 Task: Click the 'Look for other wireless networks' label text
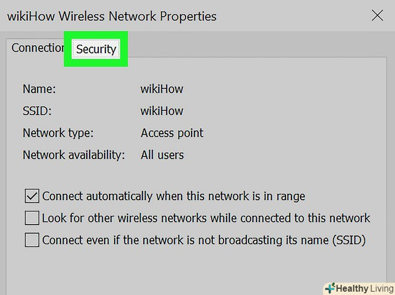[206, 218]
